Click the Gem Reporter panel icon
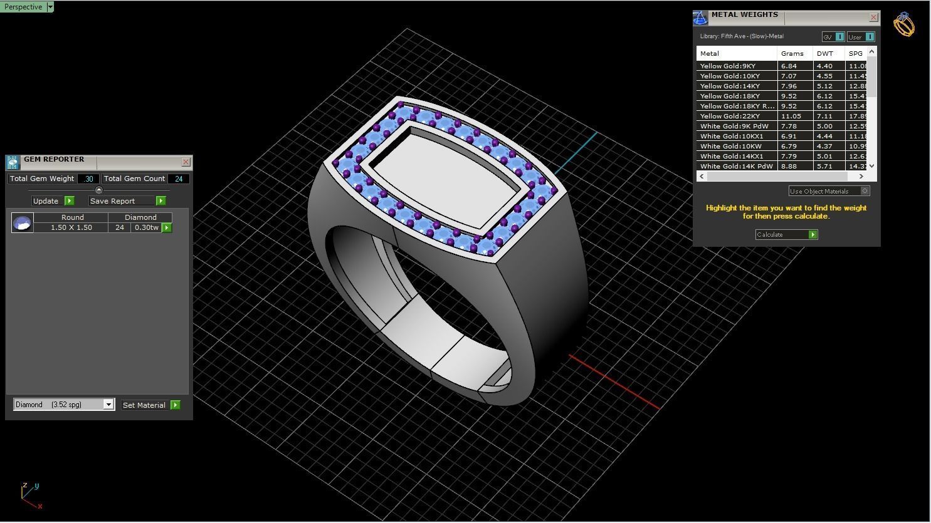 tap(13, 162)
